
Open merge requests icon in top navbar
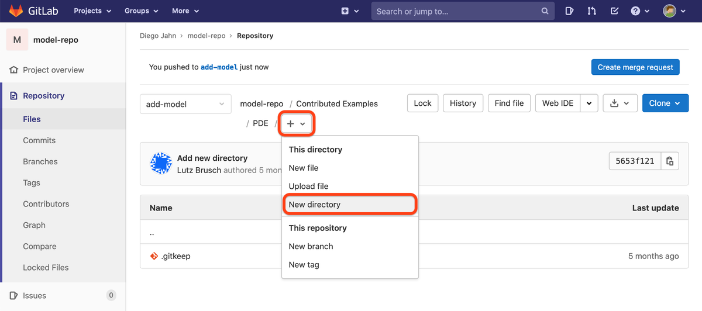(592, 11)
